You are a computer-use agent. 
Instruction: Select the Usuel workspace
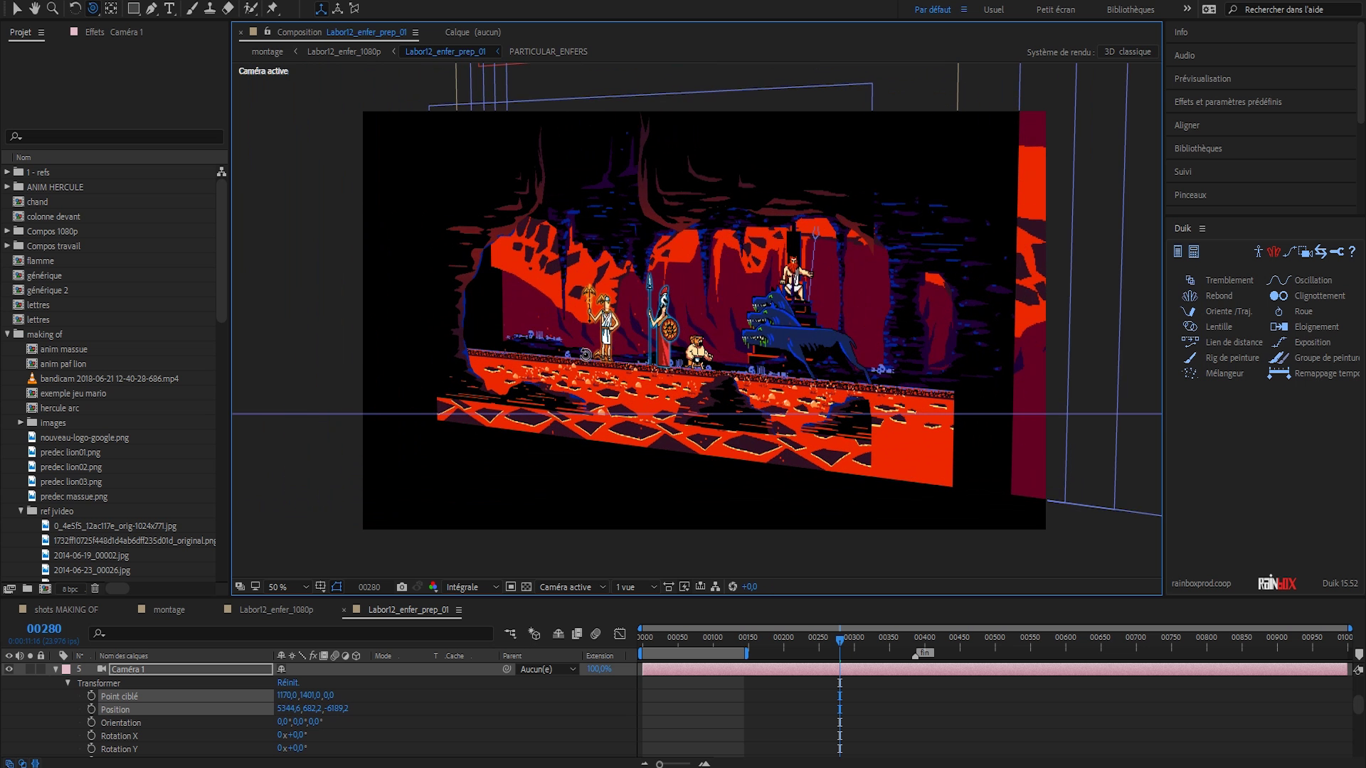pos(994,9)
